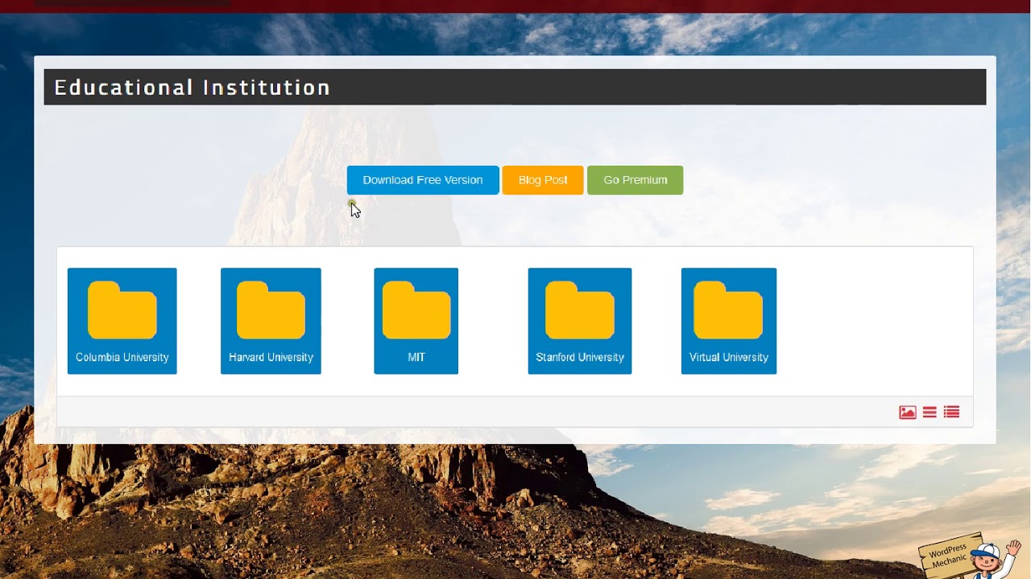Switch to detailed list view icon

951,413
